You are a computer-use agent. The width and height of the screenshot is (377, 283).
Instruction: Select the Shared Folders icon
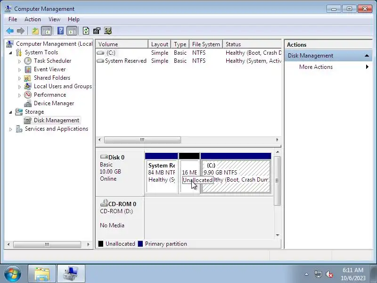pyautogui.click(x=28, y=78)
